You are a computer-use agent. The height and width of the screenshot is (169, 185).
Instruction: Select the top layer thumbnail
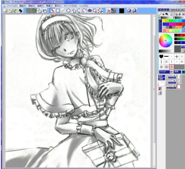pyautogui.click(x=179, y=76)
